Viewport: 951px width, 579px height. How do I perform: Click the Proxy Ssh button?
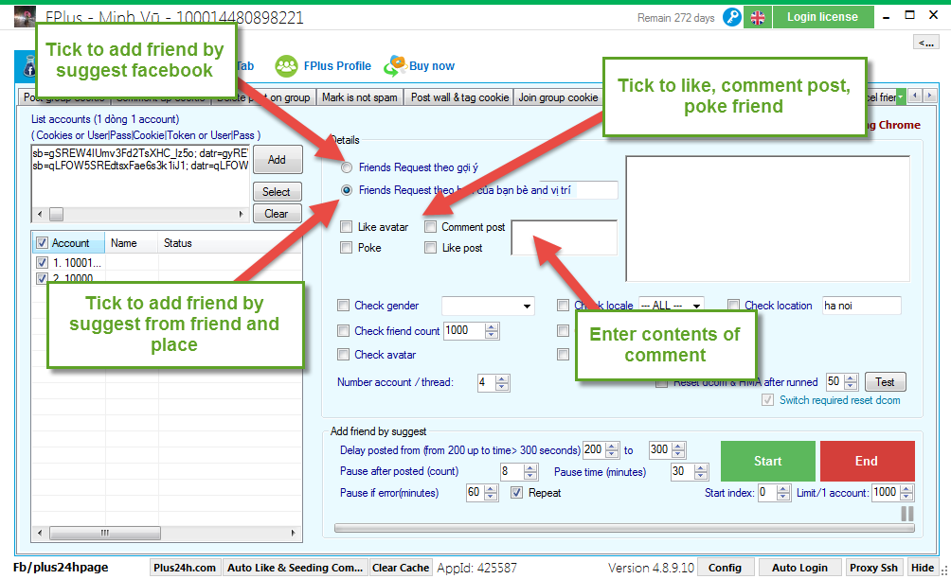pos(873,568)
